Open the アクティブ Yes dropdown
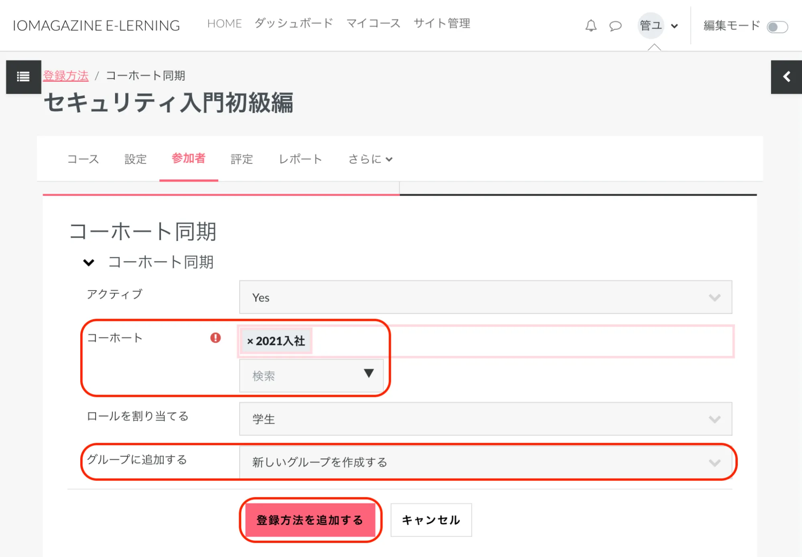Image resolution: width=802 pixels, height=557 pixels. 485,297
